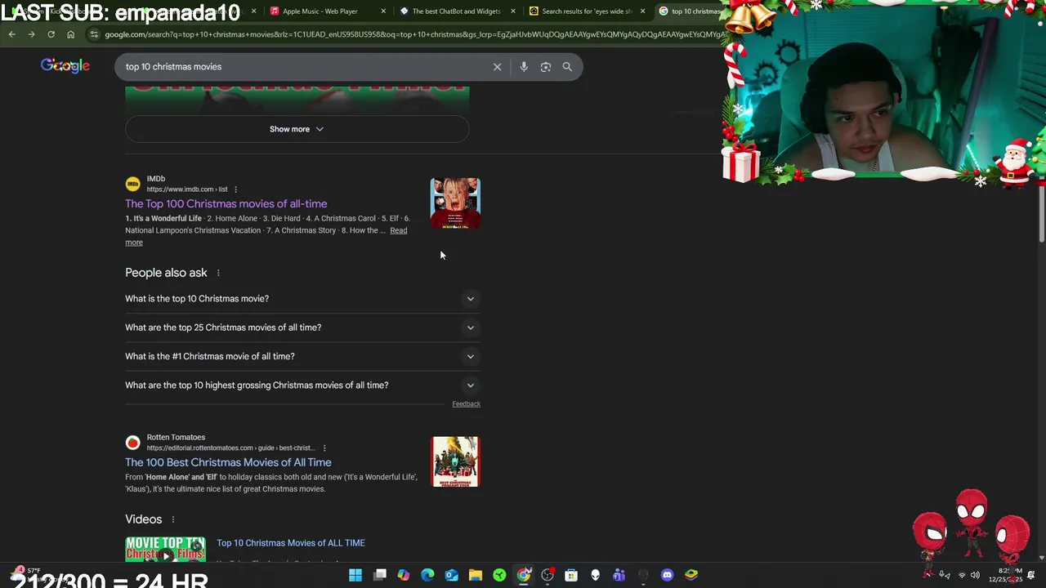Start voice search with the microphone icon
Image resolution: width=1046 pixels, height=588 pixels.
[x=524, y=67]
